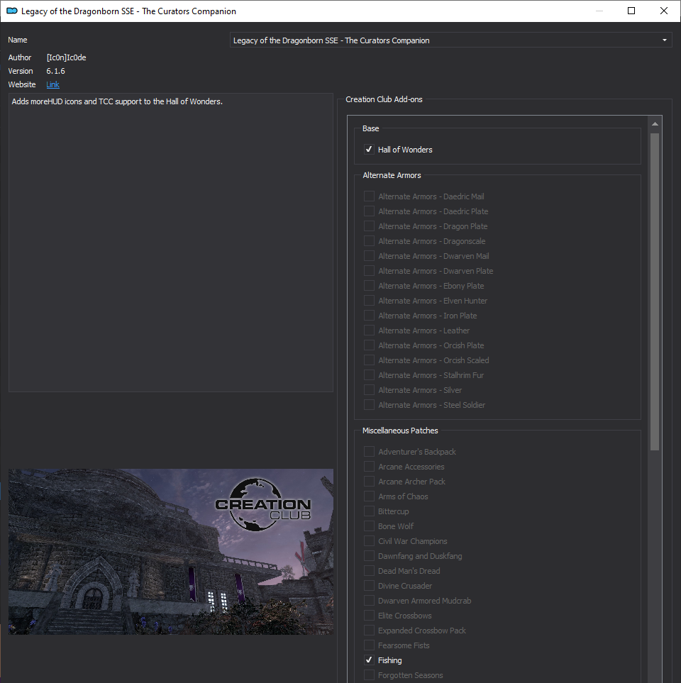Tick Alternate Armors - Daedric Mail checkbox
681x683 pixels.
[x=369, y=196]
